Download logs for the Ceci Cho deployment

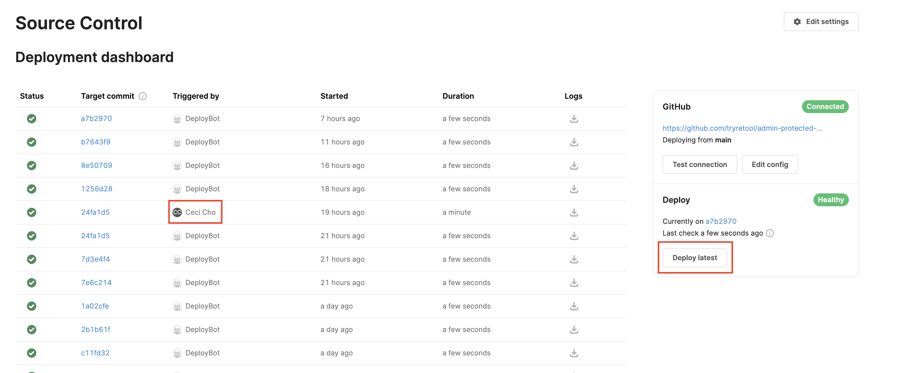574,212
